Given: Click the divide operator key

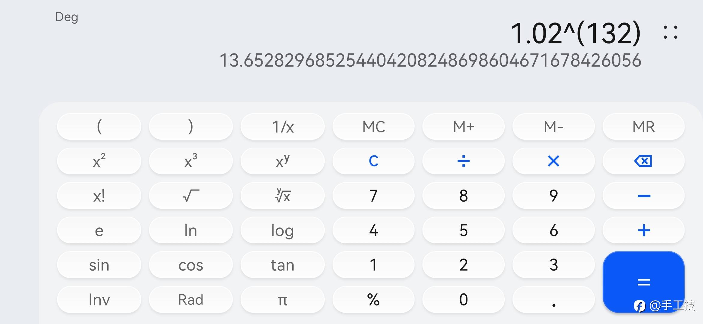Looking at the screenshot, I should (x=463, y=161).
